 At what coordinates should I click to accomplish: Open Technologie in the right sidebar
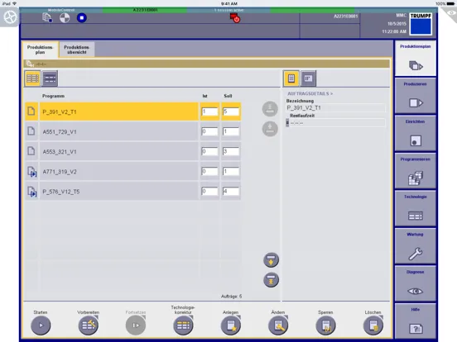(416, 208)
